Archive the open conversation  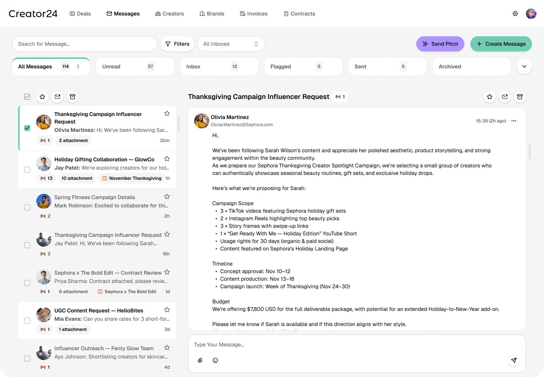(520, 97)
